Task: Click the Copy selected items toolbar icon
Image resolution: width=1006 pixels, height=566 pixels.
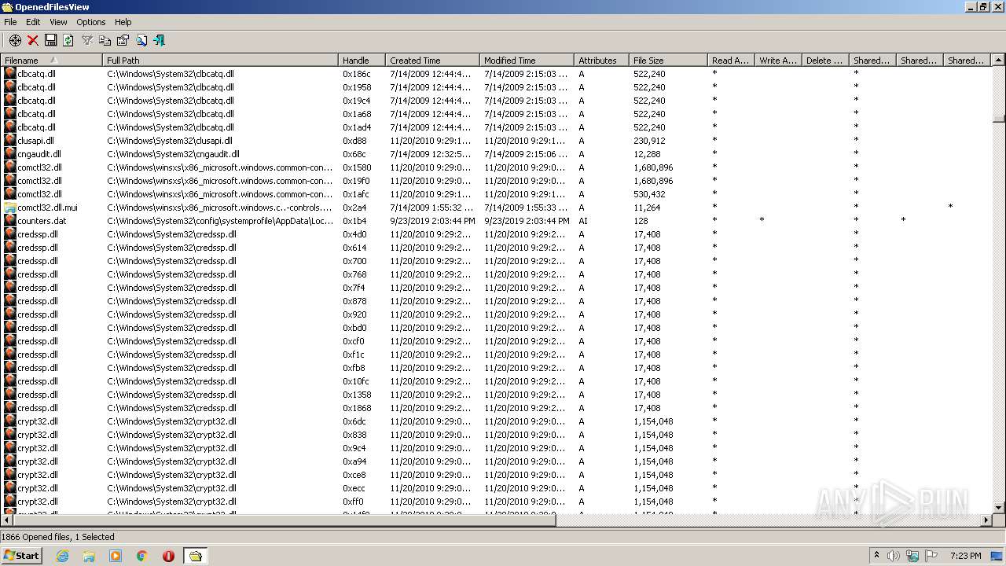Action: point(105,40)
